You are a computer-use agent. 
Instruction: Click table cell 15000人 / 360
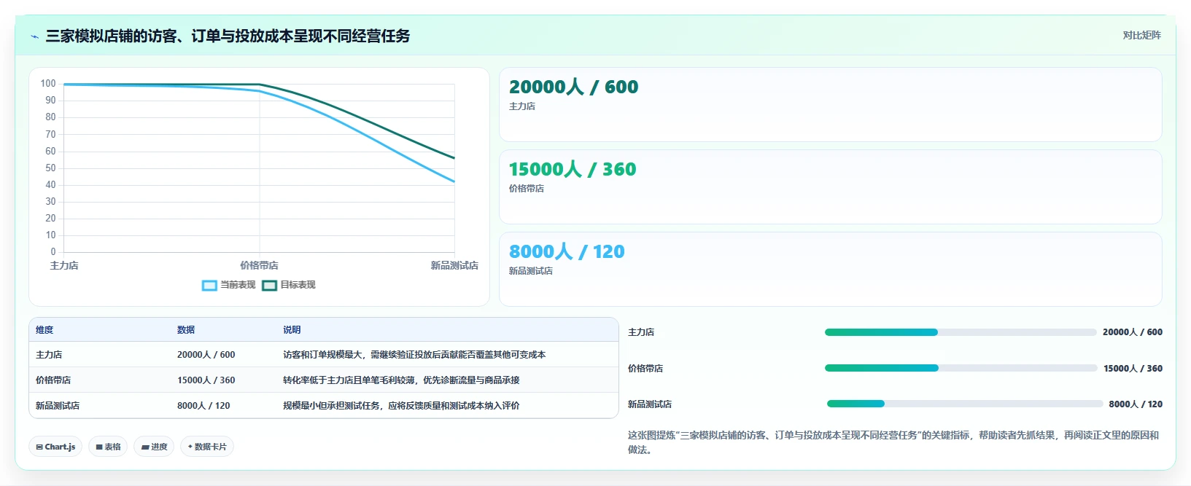click(x=206, y=380)
